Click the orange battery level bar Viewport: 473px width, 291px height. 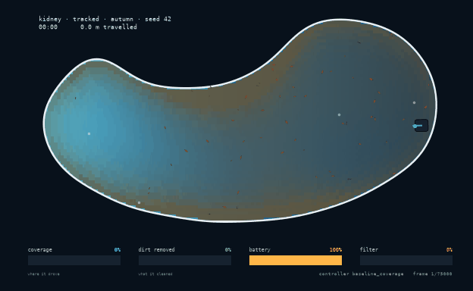click(296, 260)
